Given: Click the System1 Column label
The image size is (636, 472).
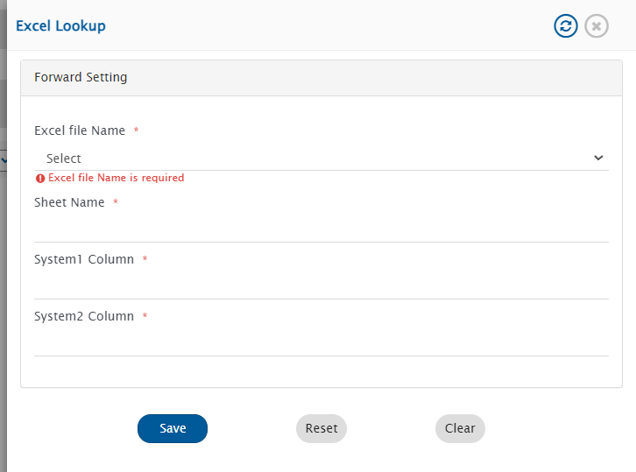Looking at the screenshot, I should pos(84,259).
